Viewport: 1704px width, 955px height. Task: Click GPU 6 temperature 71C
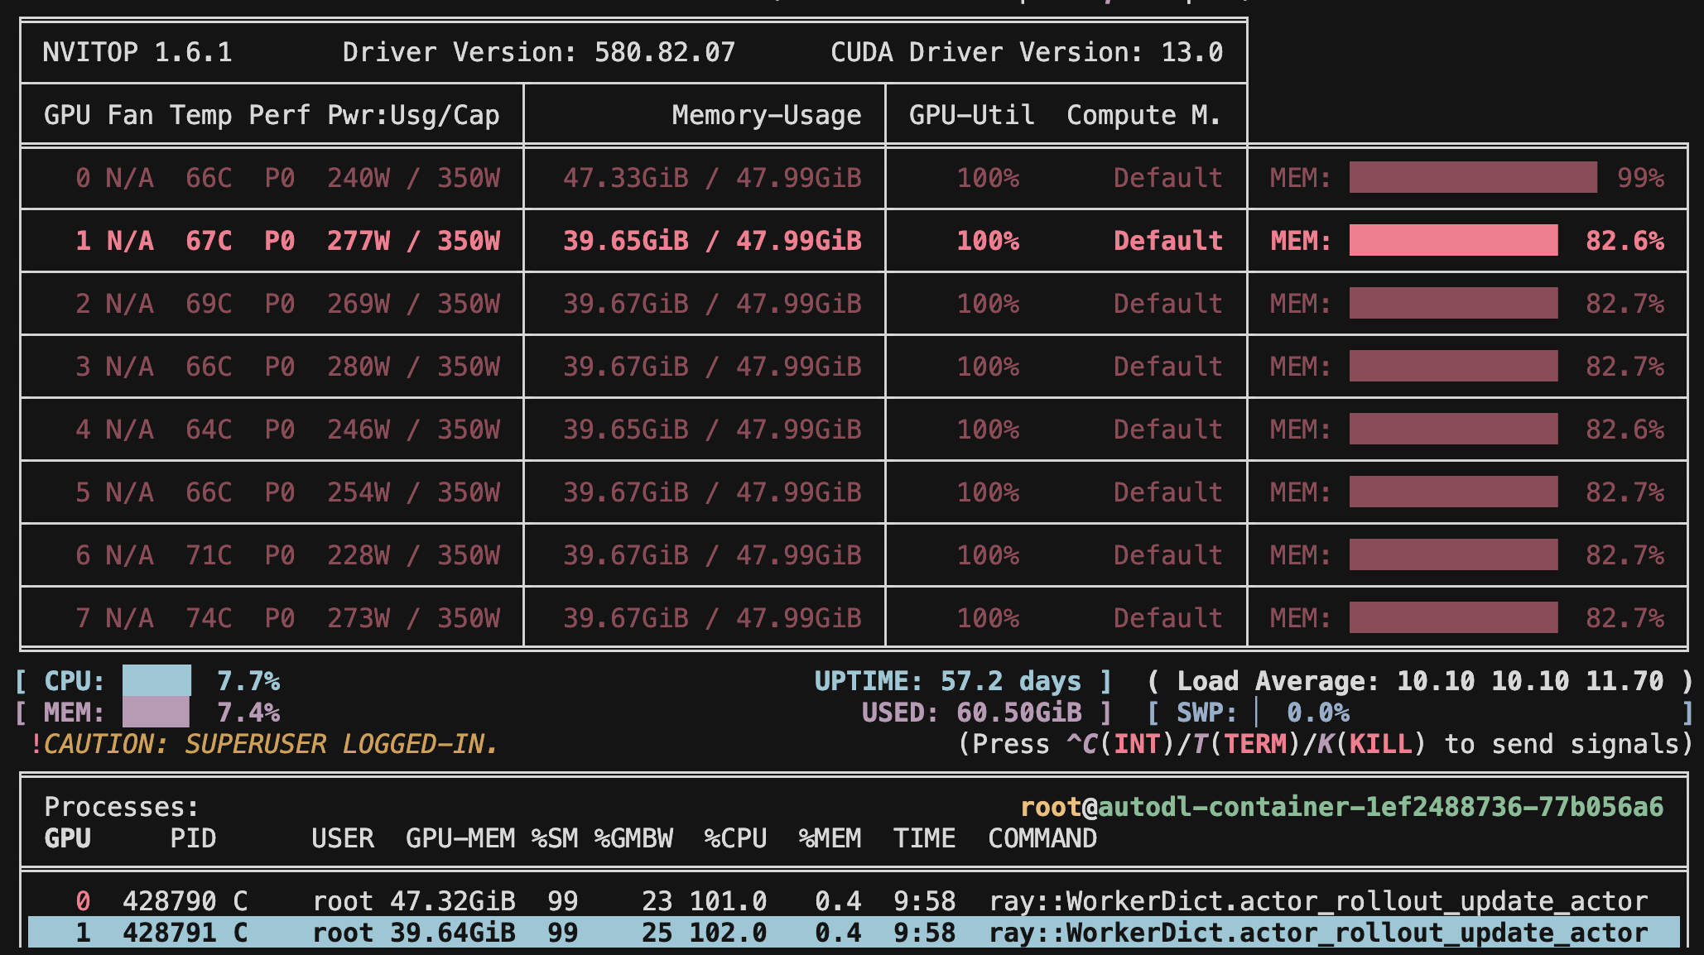pyautogui.click(x=209, y=555)
